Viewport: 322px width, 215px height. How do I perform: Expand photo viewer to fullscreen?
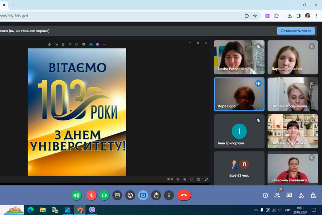pyautogui.click(x=206, y=180)
